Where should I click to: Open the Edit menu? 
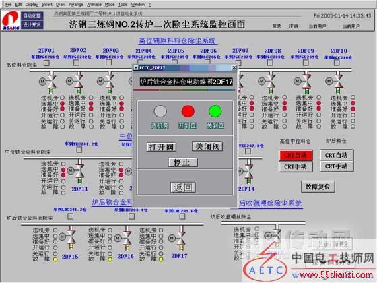(18, 4)
